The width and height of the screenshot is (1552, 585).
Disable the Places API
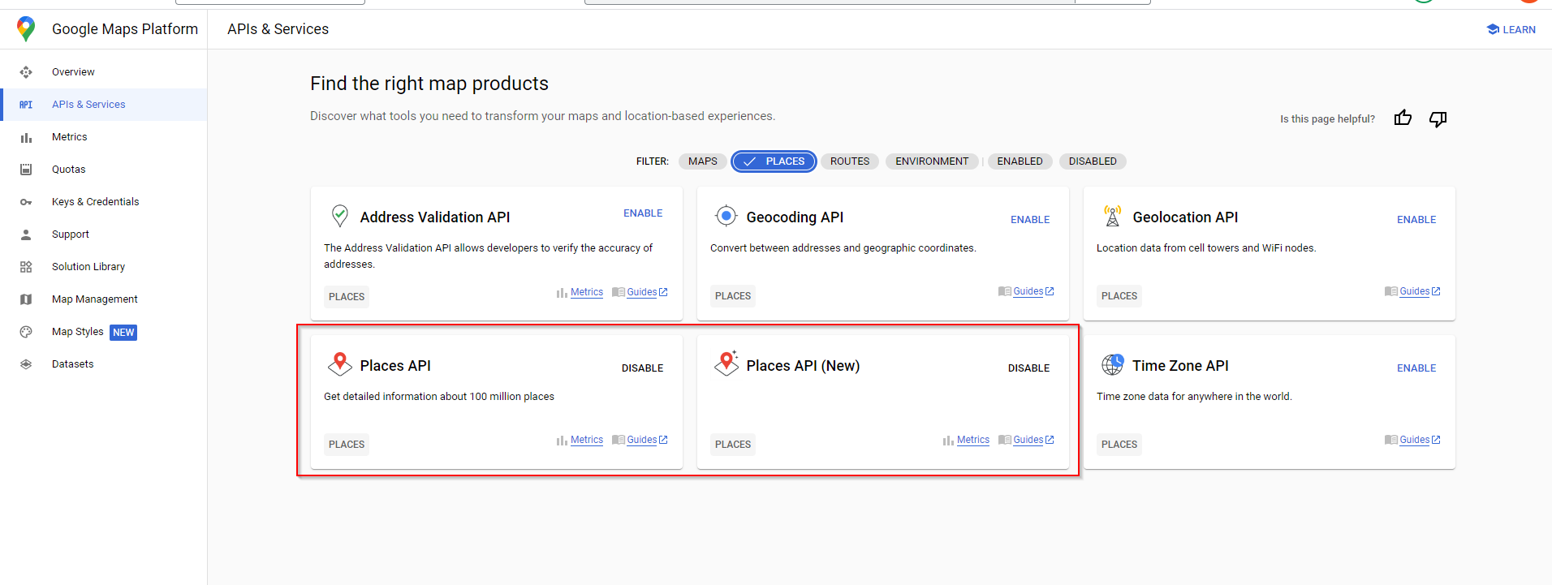click(x=642, y=368)
